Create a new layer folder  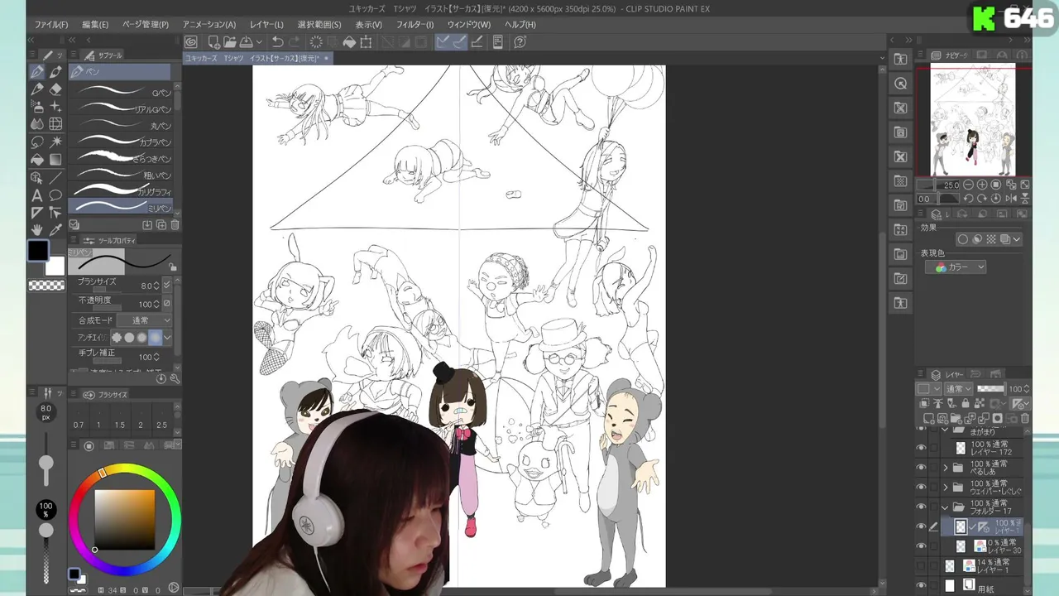coord(956,419)
